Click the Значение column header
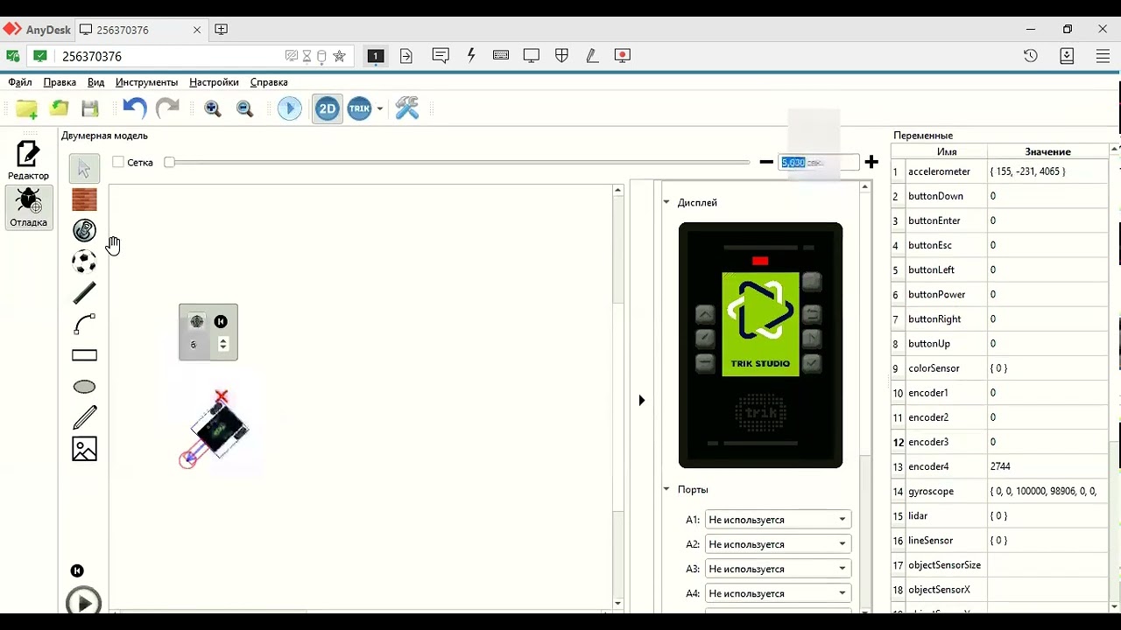The height and width of the screenshot is (630, 1121). 1047,151
